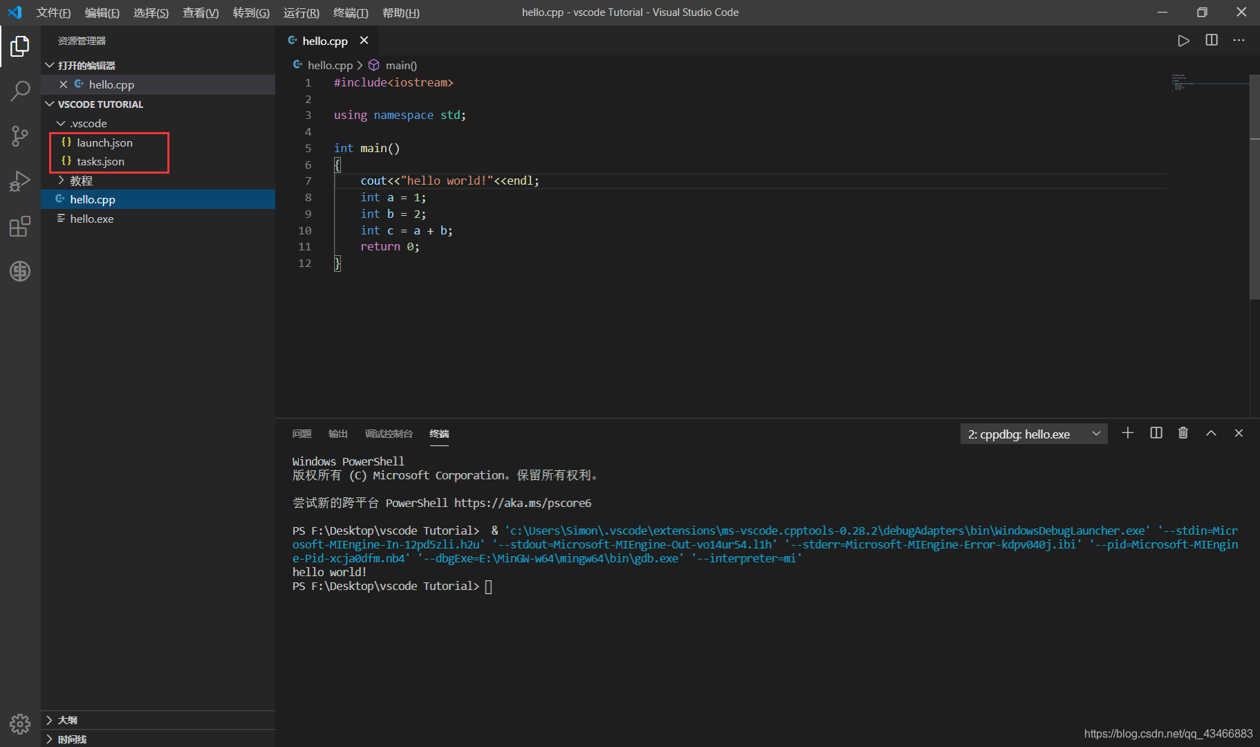Open the Search panel
Image resolution: width=1260 pixels, height=747 pixels.
pyautogui.click(x=20, y=91)
